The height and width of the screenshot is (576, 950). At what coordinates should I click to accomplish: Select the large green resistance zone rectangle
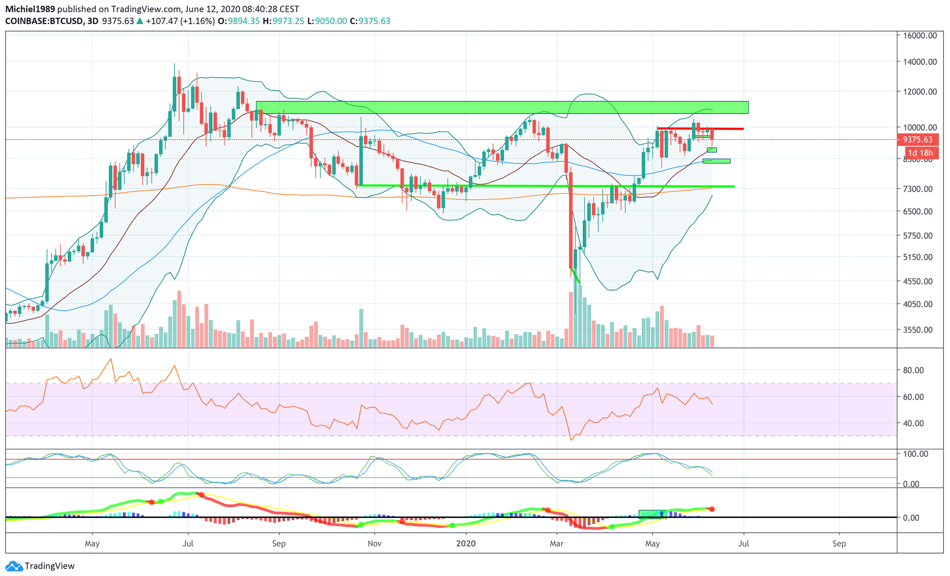[502, 107]
